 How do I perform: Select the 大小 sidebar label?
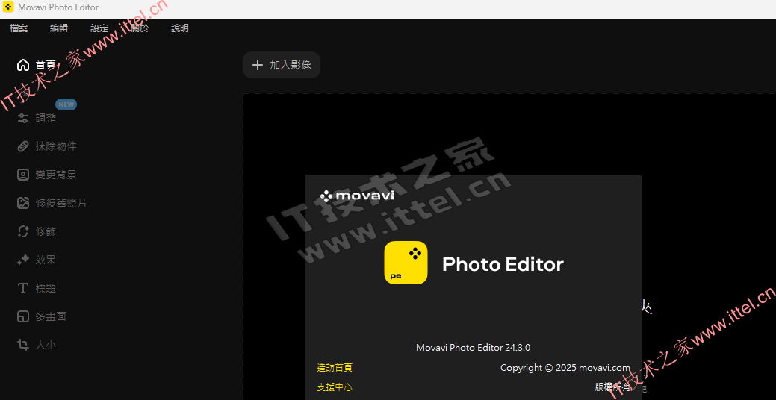click(x=46, y=345)
